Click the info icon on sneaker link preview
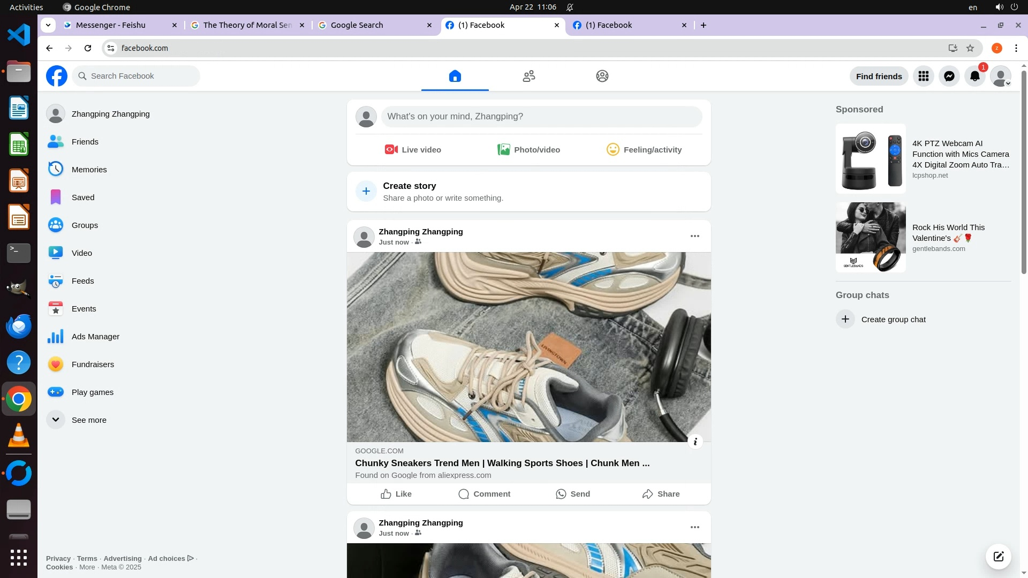The width and height of the screenshot is (1028, 578). point(695,442)
